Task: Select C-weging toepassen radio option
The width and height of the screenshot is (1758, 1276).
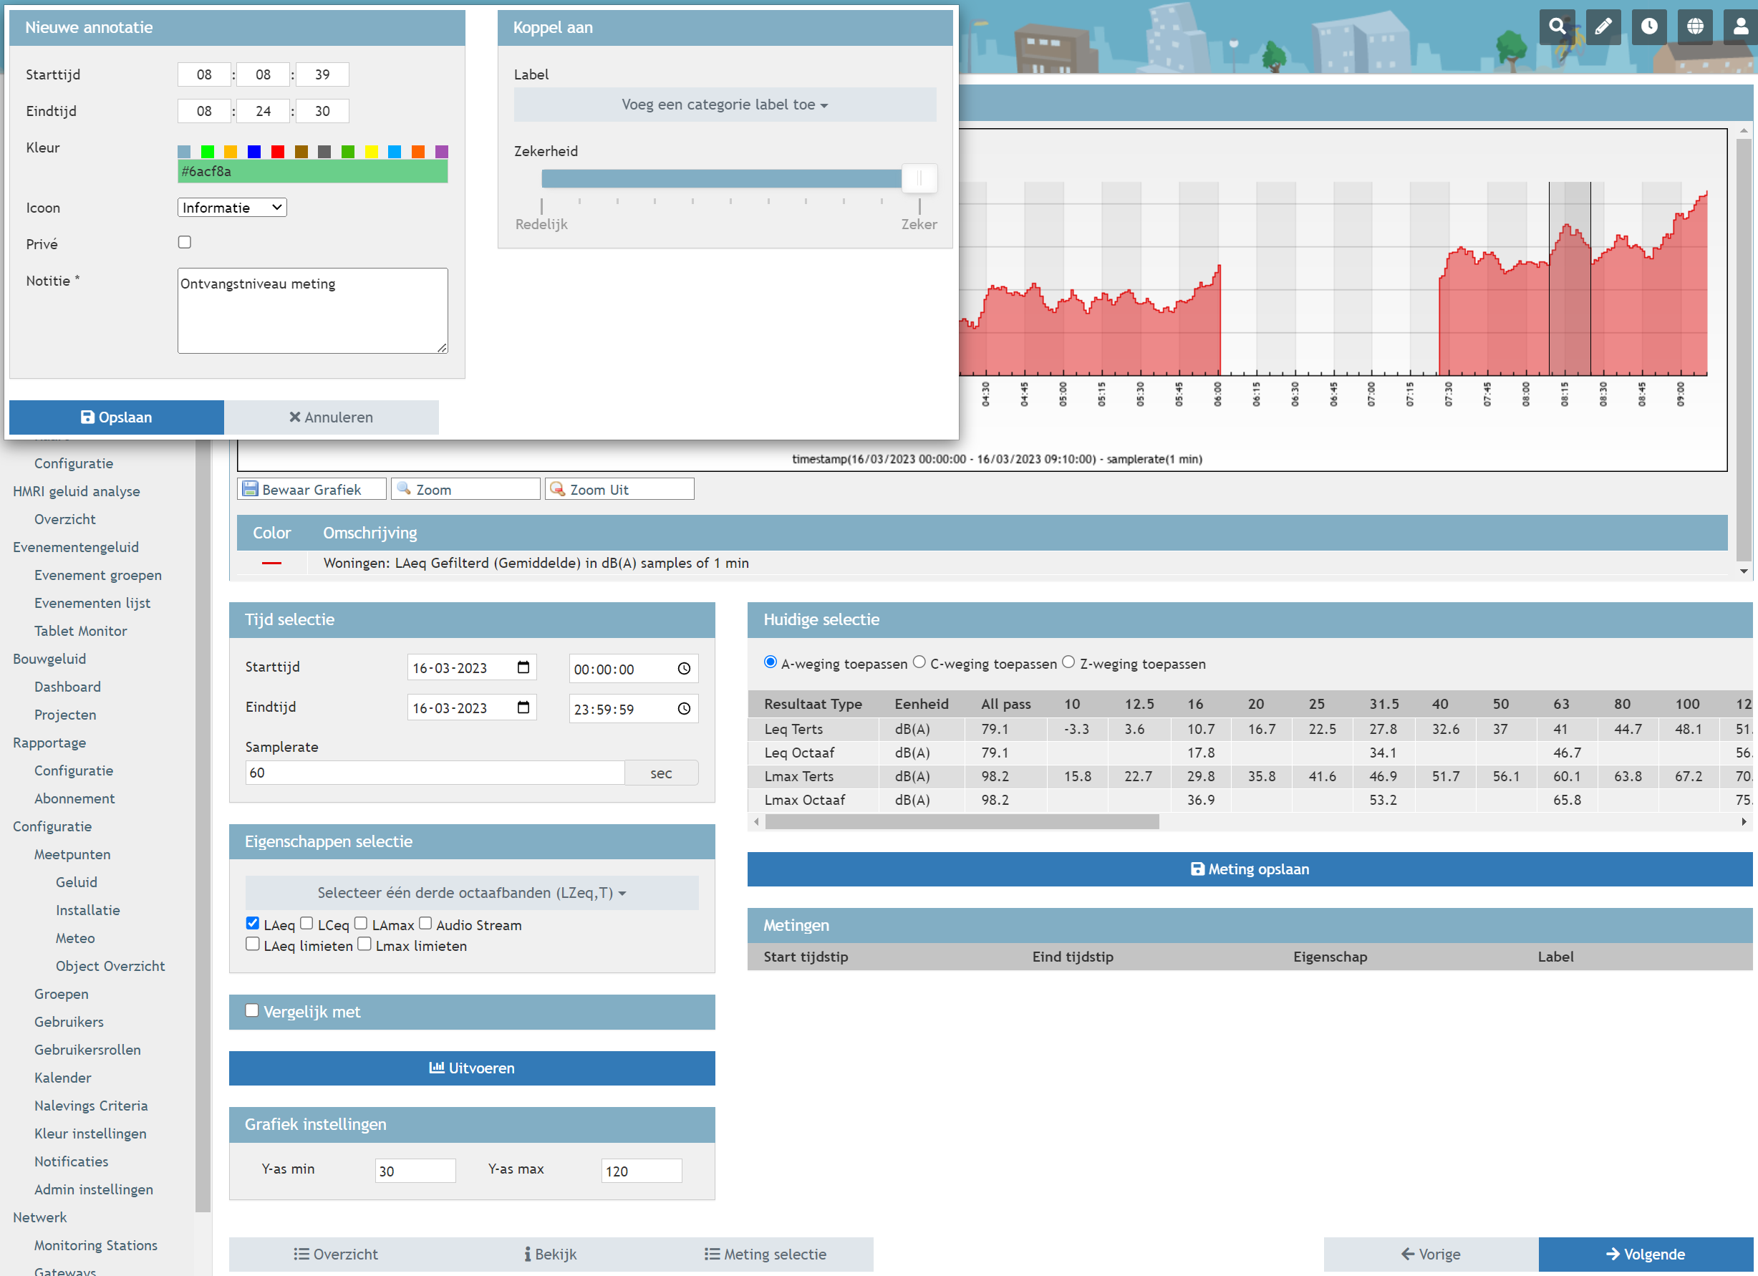Action: (x=919, y=662)
